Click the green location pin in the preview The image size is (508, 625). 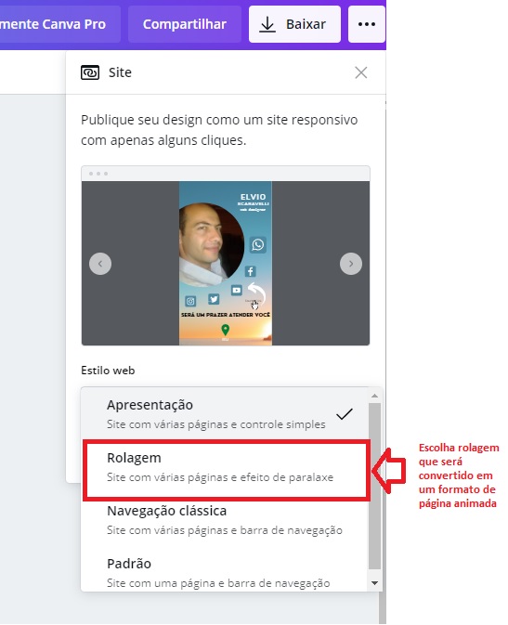(226, 330)
